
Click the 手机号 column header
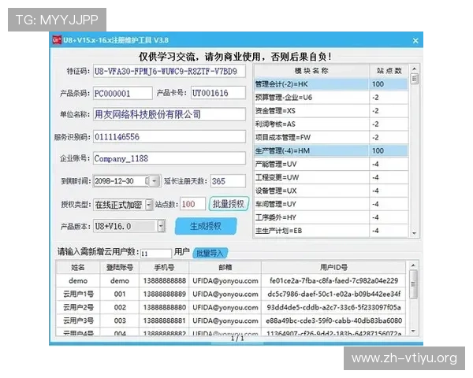[x=164, y=268]
